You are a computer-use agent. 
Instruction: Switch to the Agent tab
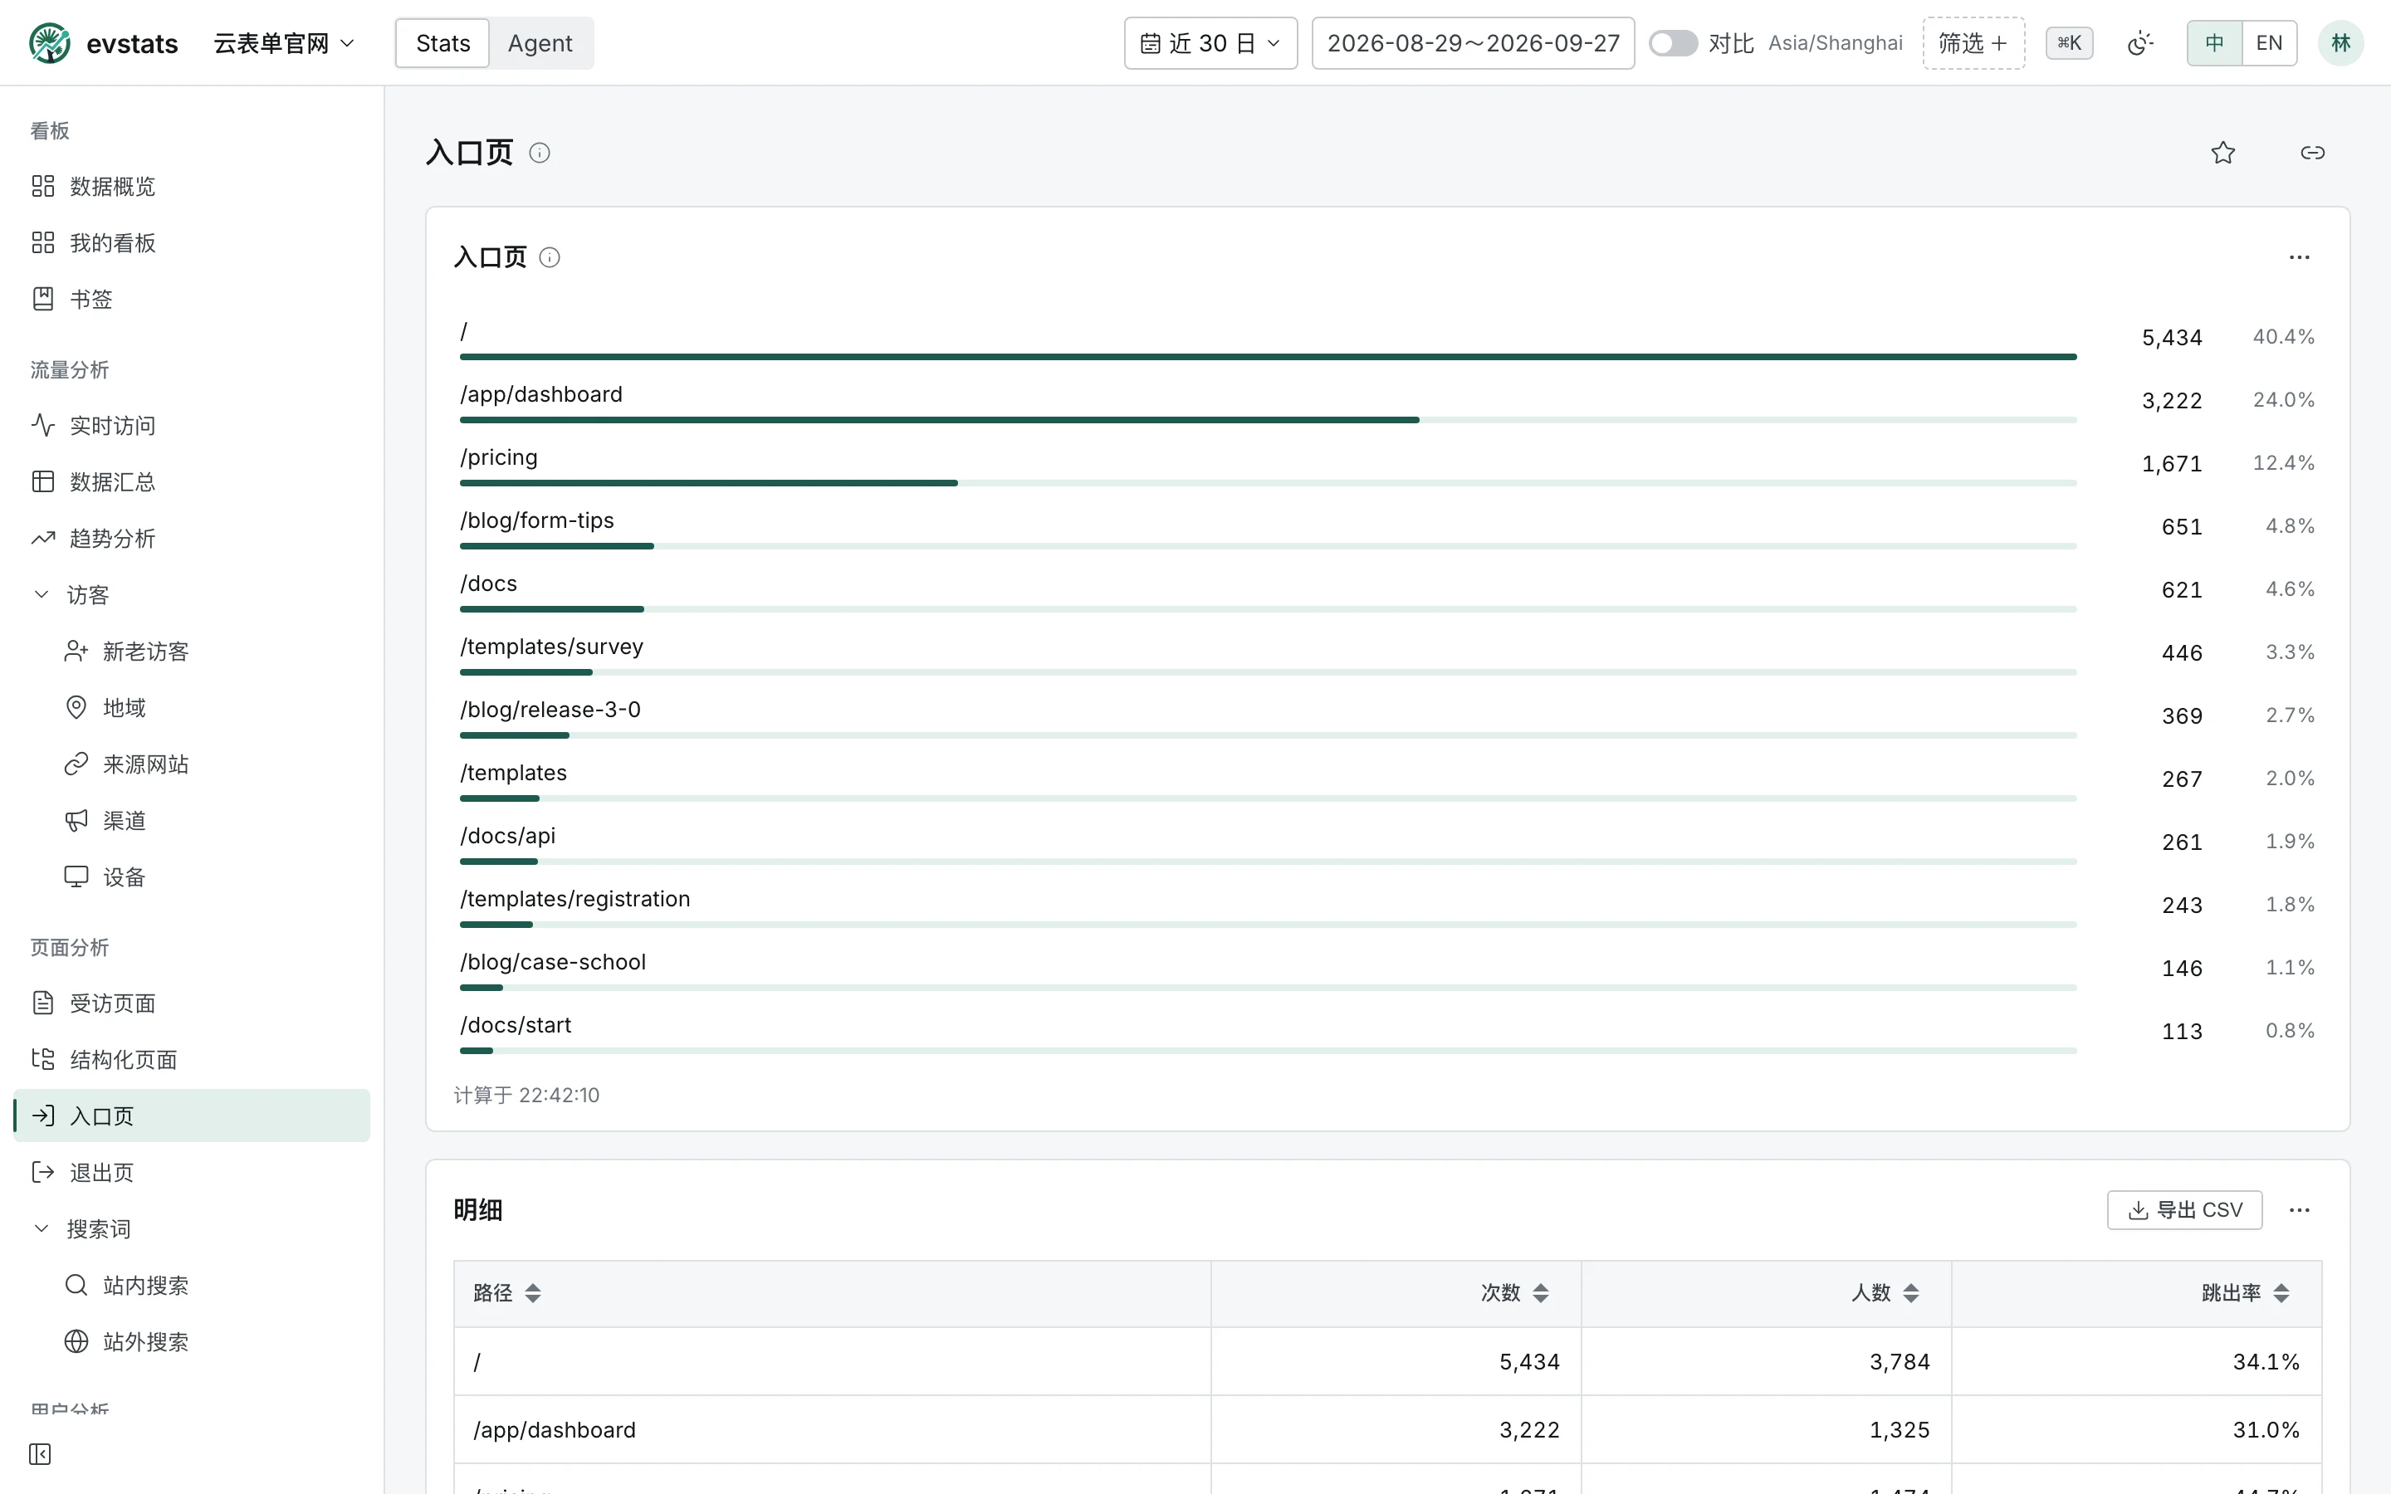tap(540, 43)
